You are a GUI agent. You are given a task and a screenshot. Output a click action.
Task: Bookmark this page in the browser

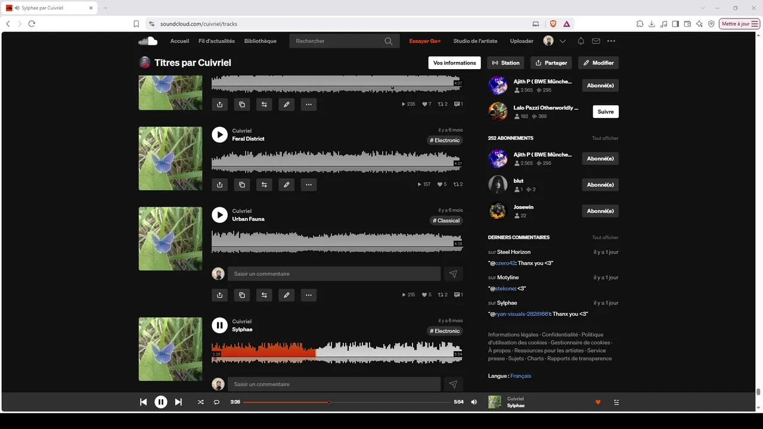tap(137, 24)
